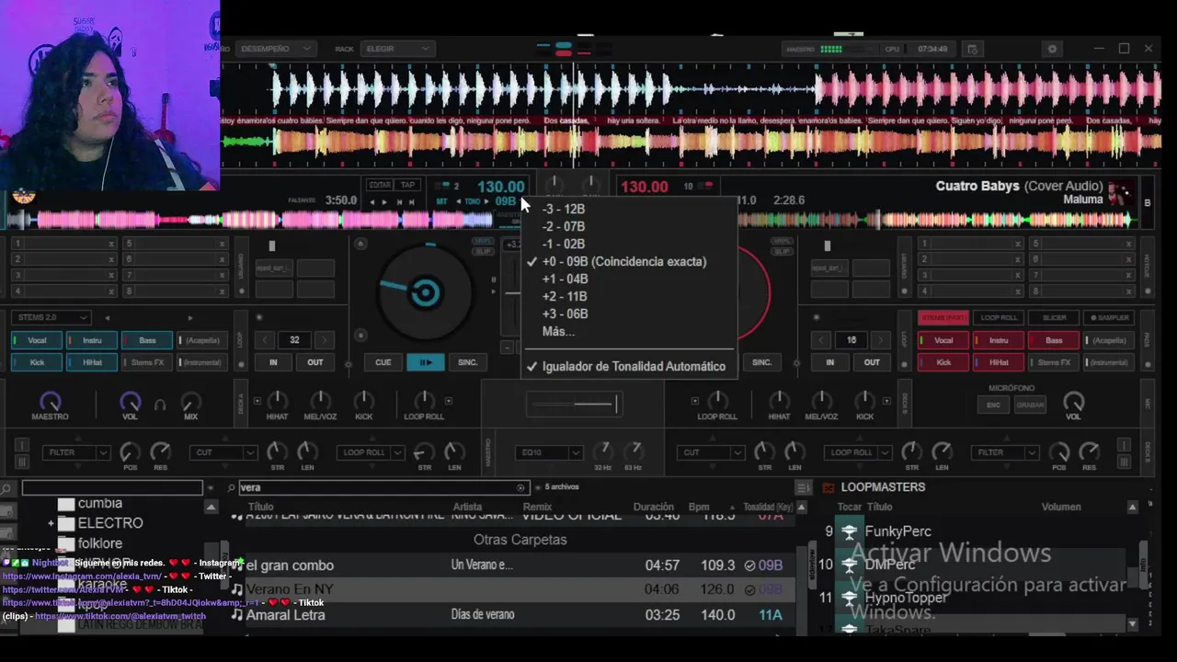Double right deck loop size 16 with right arrow
The height and width of the screenshot is (662, 1177).
881,339
